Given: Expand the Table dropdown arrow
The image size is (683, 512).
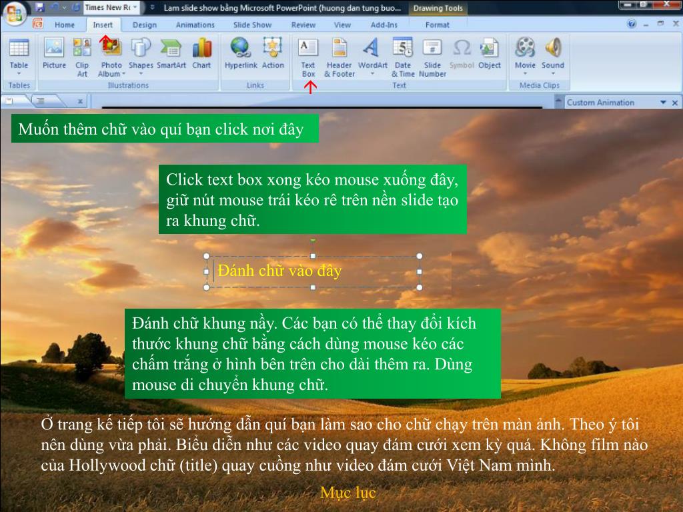Looking at the screenshot, I should click(19, 73).
